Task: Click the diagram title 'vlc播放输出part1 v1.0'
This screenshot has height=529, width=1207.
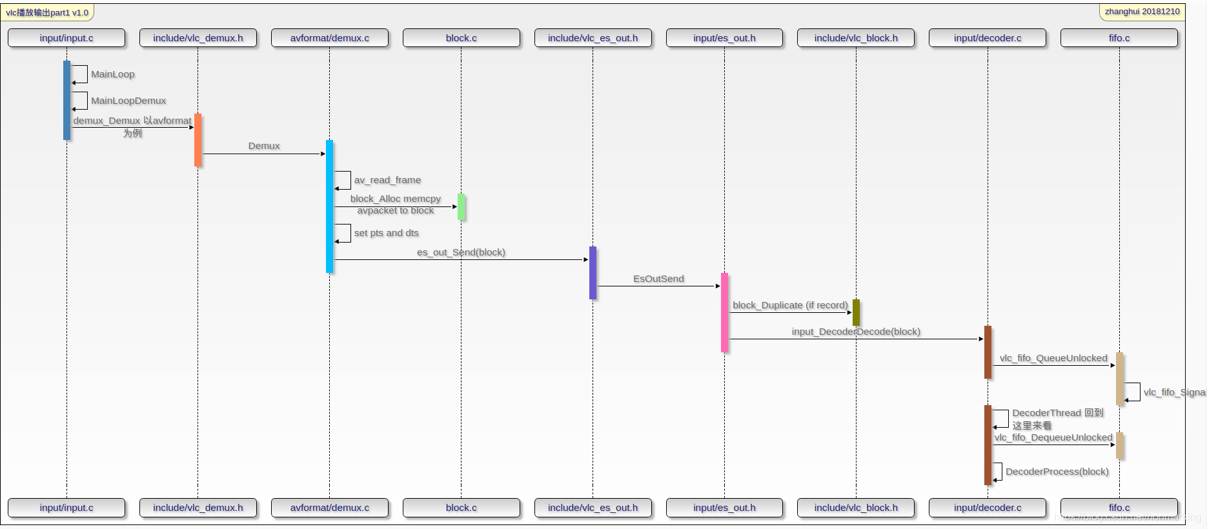Action: coord(47,12)
